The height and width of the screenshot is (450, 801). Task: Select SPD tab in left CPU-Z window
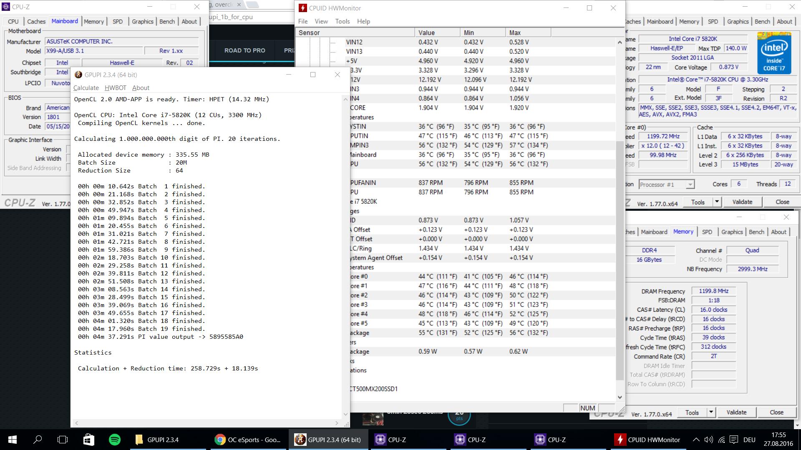[118, 22]
